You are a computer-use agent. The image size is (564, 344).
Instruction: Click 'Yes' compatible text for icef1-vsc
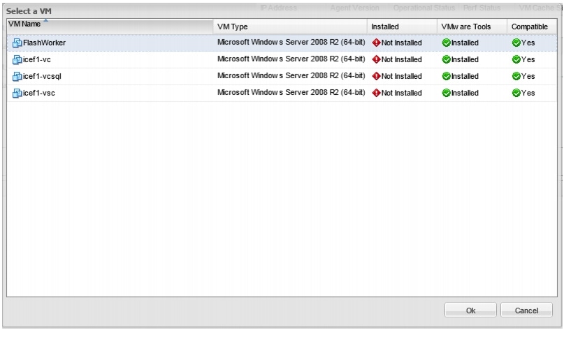click(528, 93)
